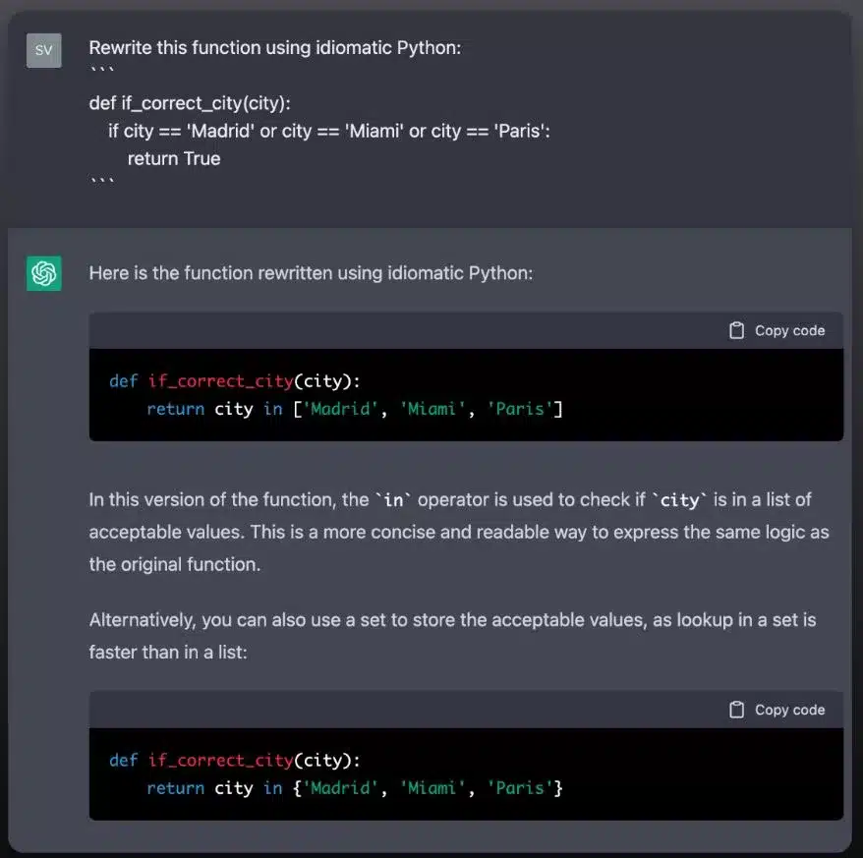Viewport: 863px width, 858px height.
Task: Click the inline `city` code in explanation
Action: click(x=679, y=499)
